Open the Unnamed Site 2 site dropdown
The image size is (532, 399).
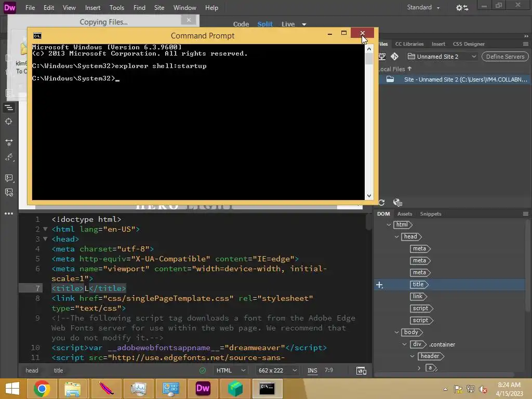442,57
